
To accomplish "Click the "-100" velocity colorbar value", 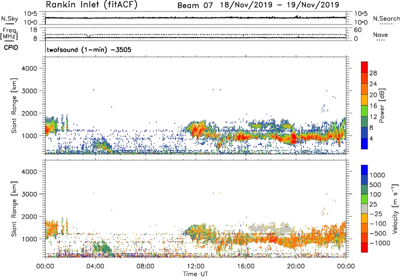I will click(378, 223).
